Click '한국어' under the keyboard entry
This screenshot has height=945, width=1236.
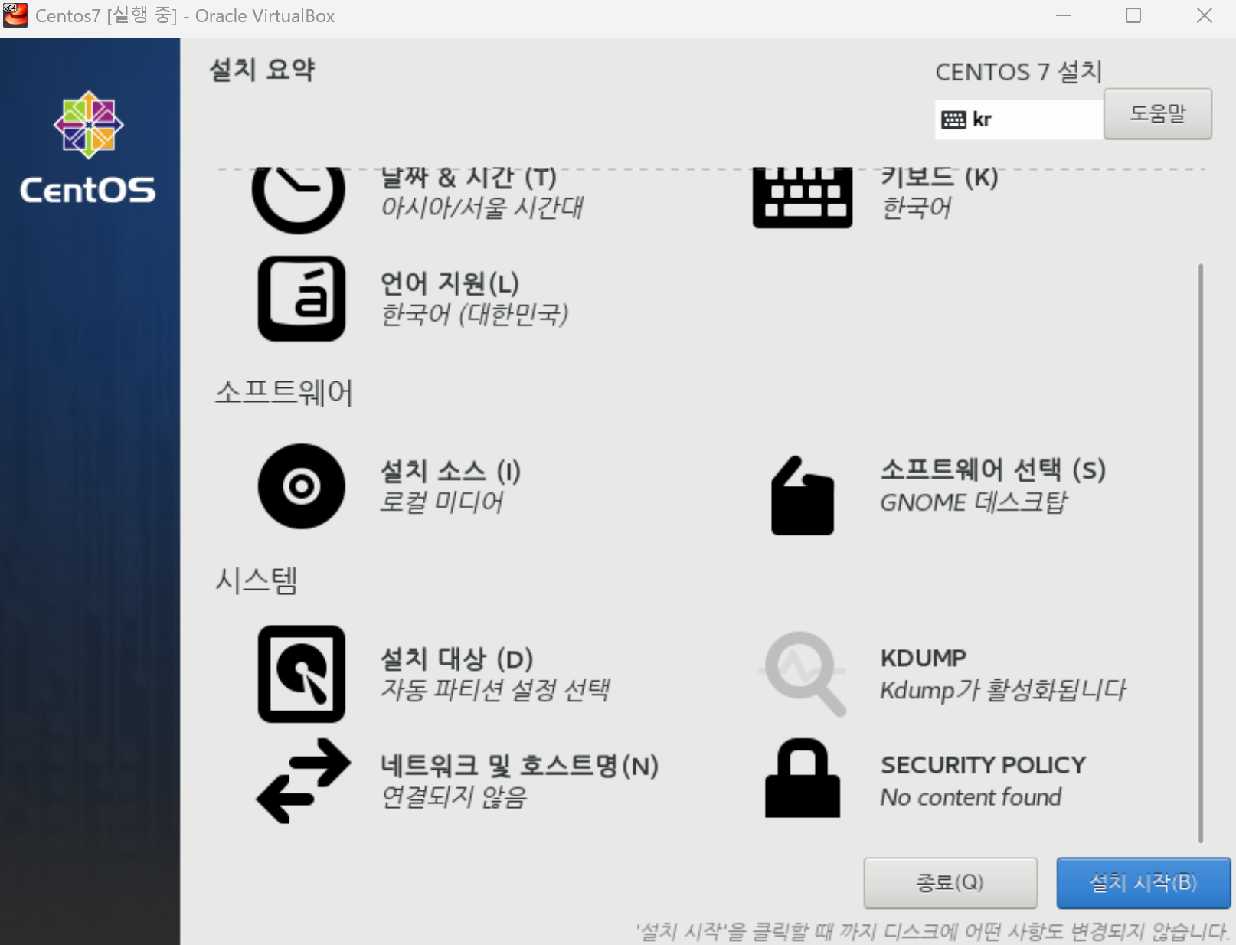point(917,208)
